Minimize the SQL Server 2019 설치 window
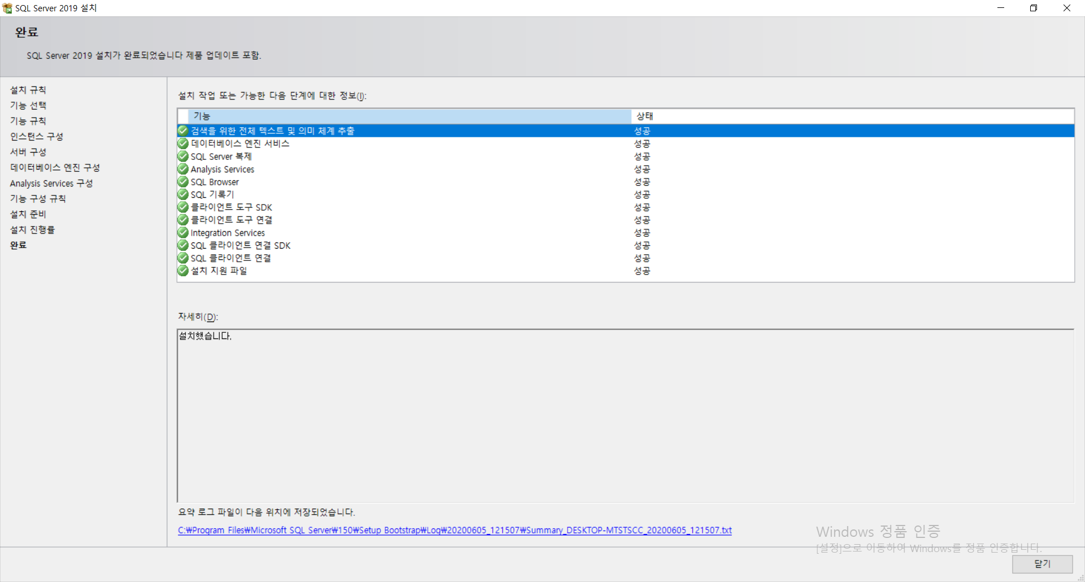 tap(1001, 8)
